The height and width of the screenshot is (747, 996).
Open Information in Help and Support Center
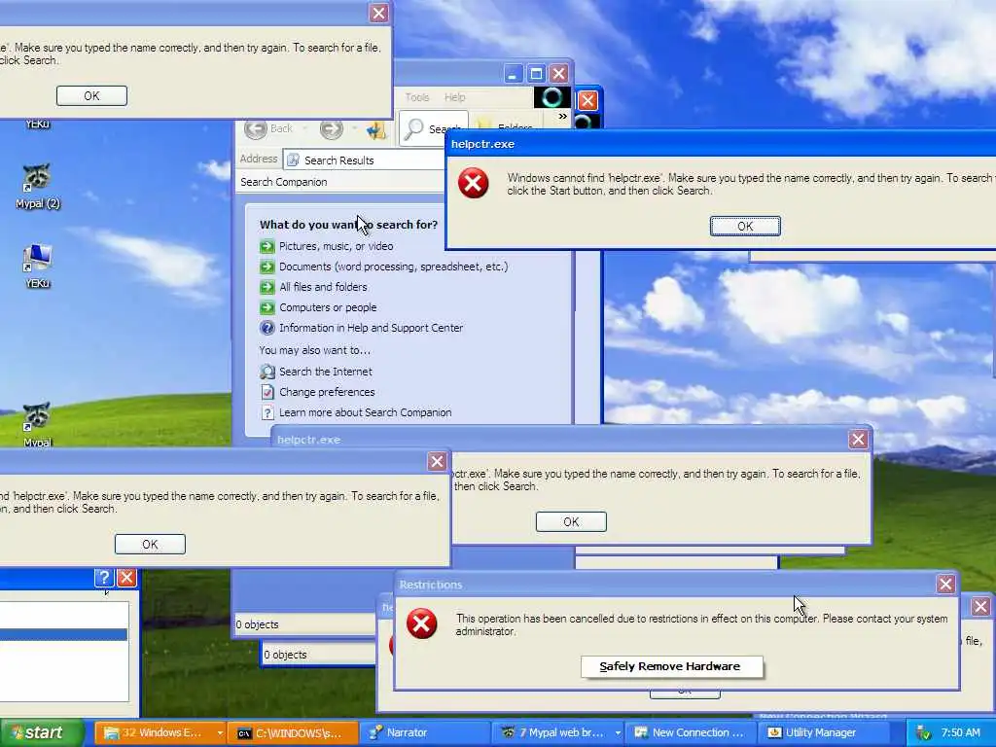362,328
